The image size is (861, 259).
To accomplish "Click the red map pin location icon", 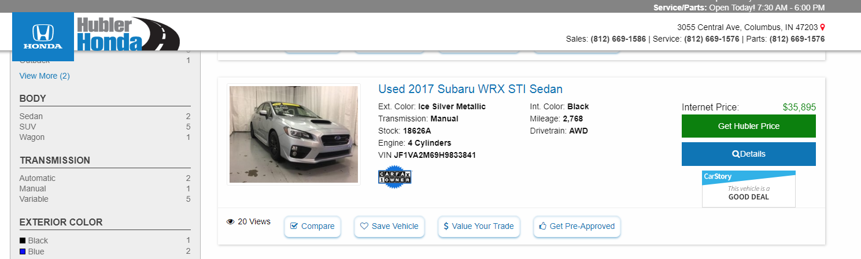I will coord(822,27).
